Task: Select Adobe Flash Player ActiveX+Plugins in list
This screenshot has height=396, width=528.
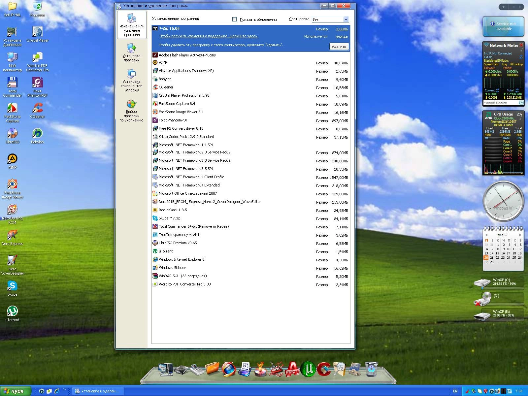Action: [x=251, y=55]
